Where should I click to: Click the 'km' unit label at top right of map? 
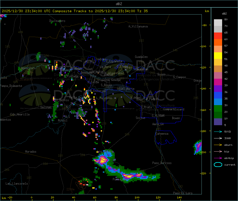[207, 11]
